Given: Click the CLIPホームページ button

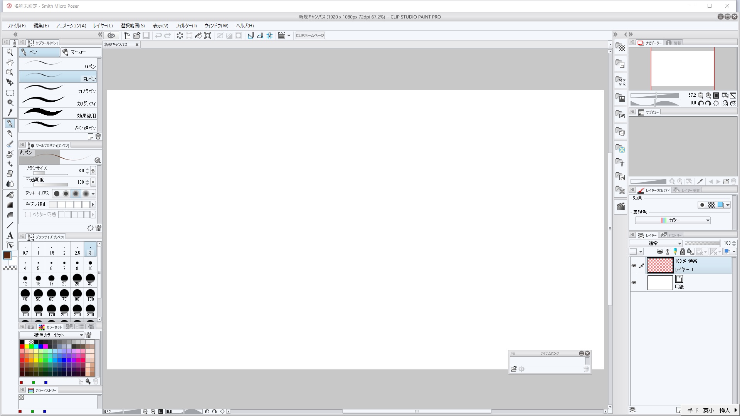Looking at the screenshot, I should click(x=310, y=35).
